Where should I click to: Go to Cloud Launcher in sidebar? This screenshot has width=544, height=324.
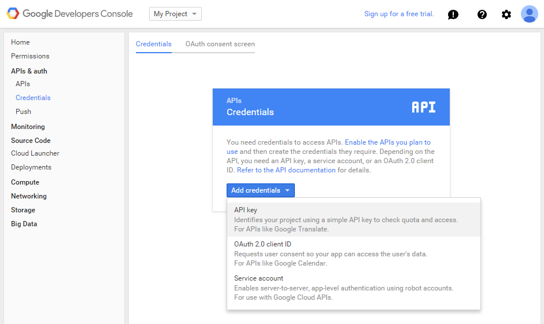pos(35,153)
